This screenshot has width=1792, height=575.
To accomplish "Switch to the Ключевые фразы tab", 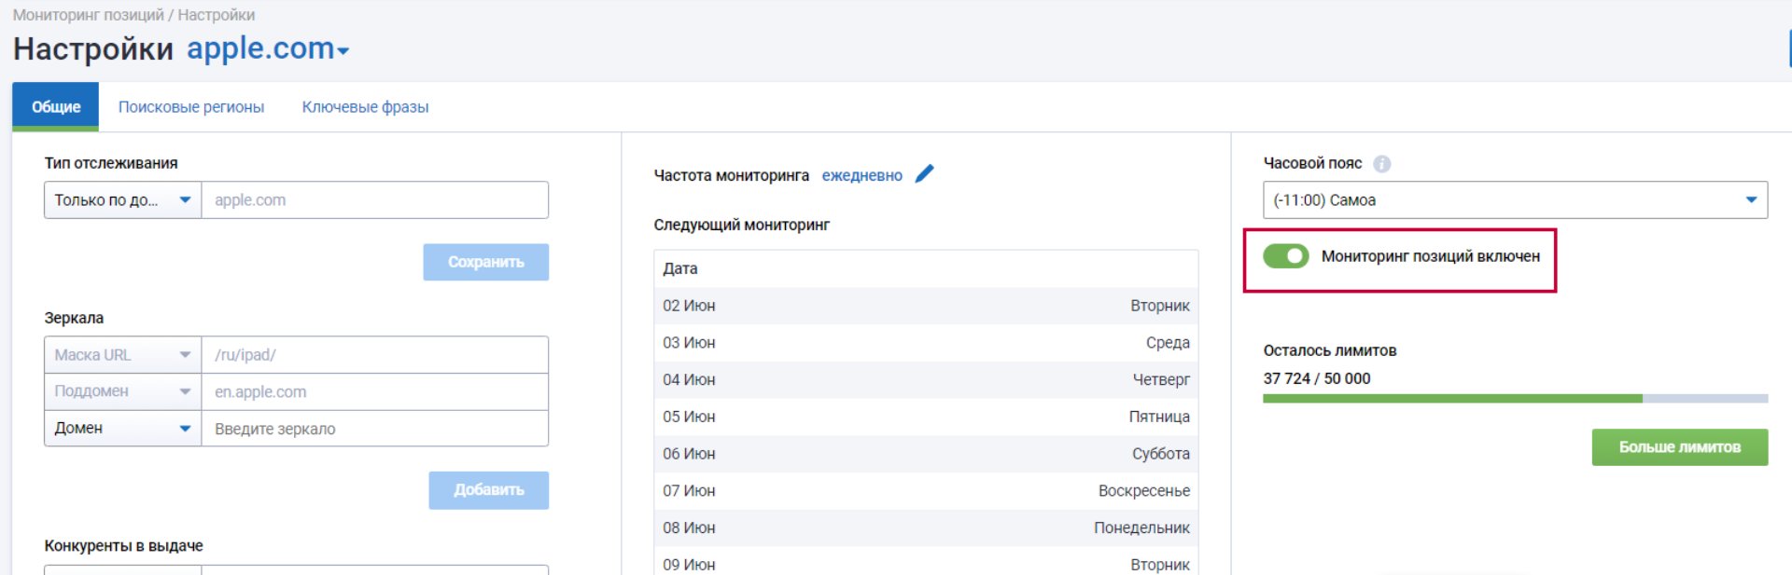I will [x=365, y=107].
